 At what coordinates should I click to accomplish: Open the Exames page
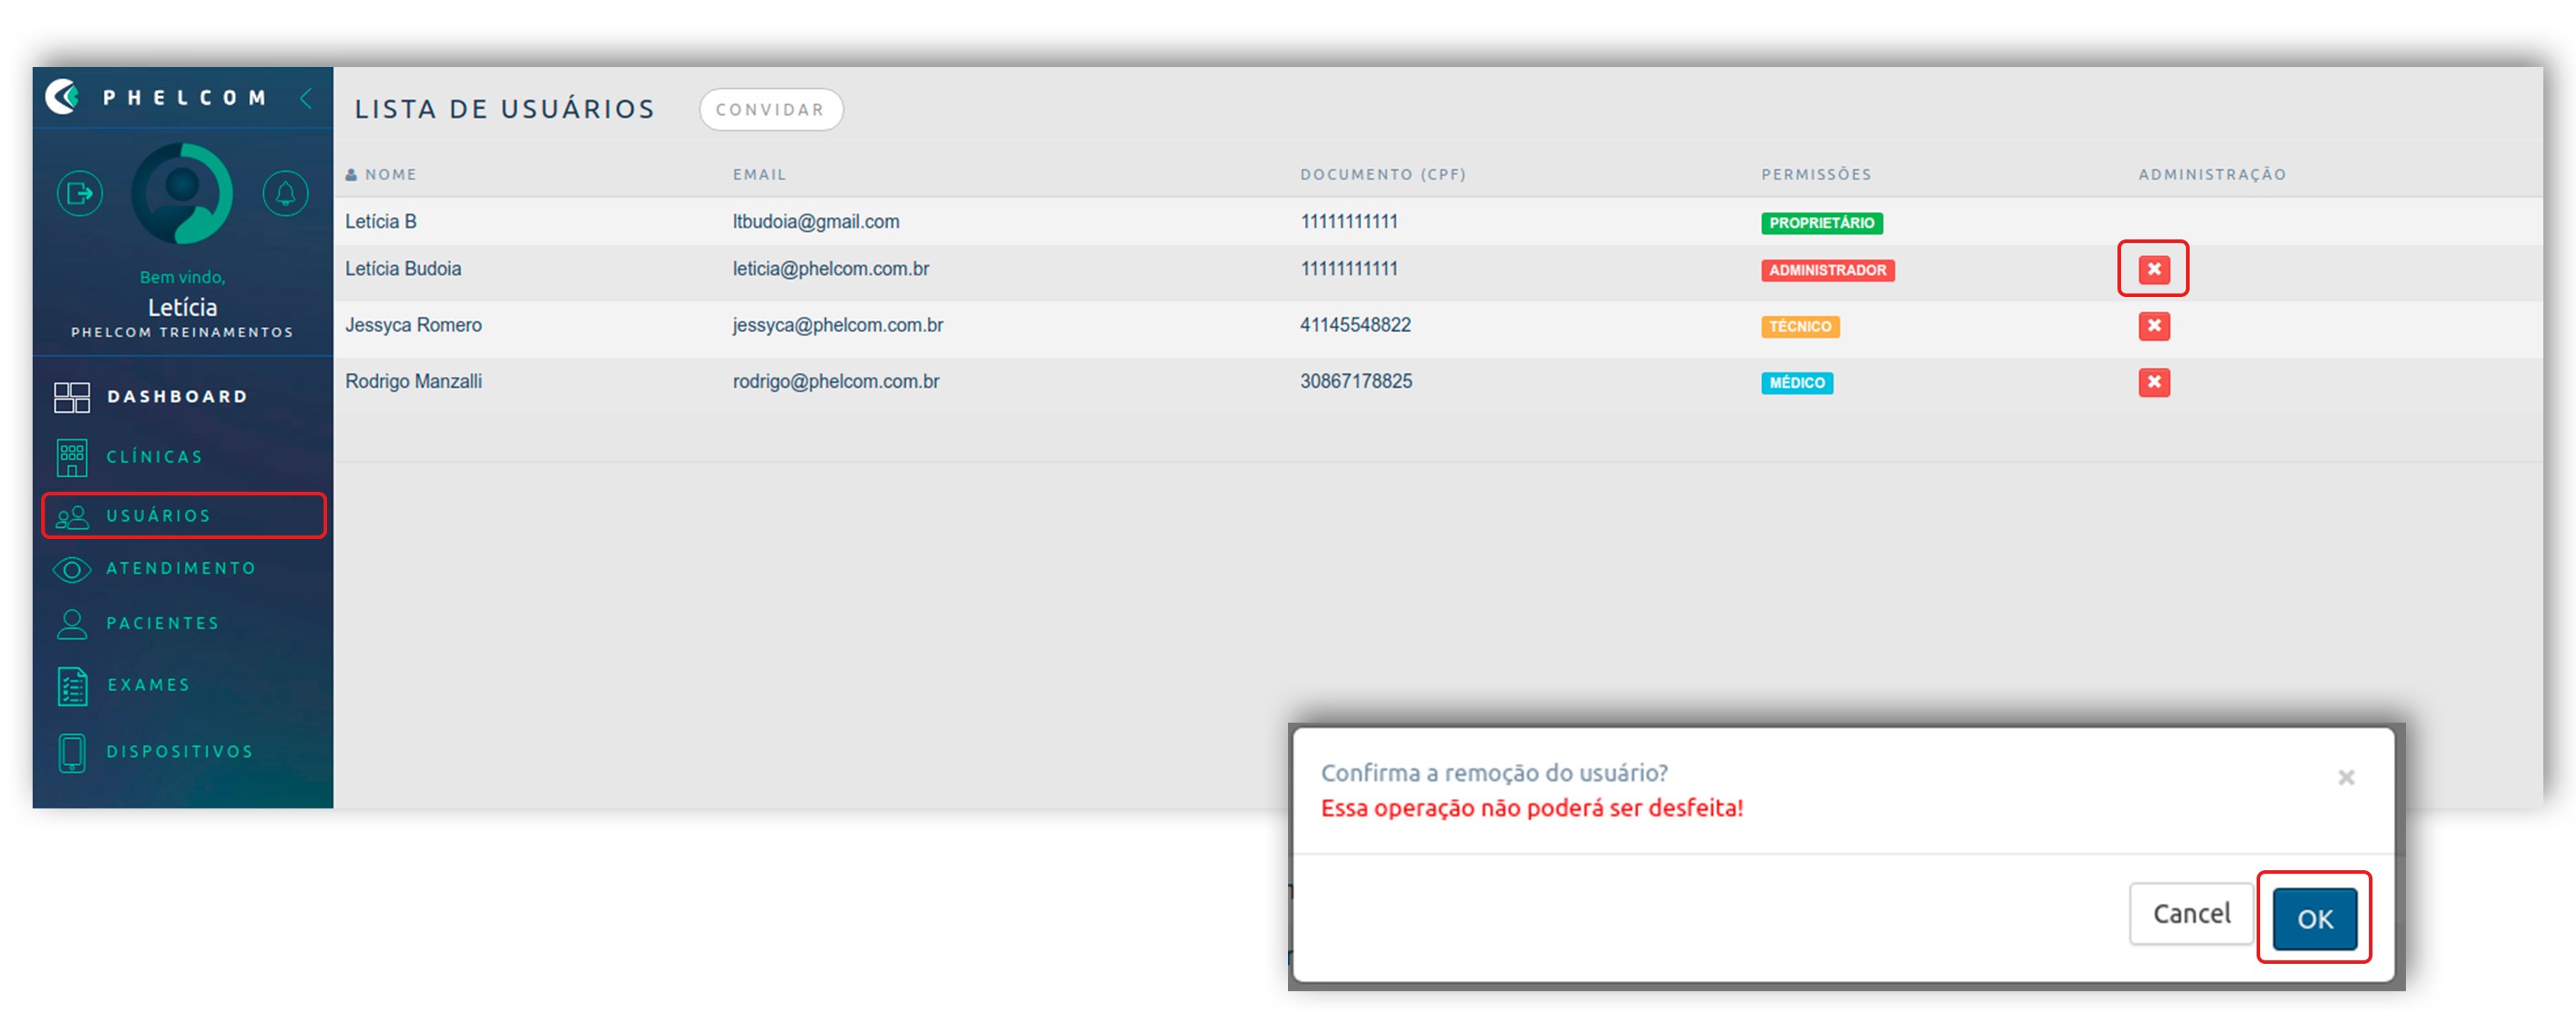(148, 686)
